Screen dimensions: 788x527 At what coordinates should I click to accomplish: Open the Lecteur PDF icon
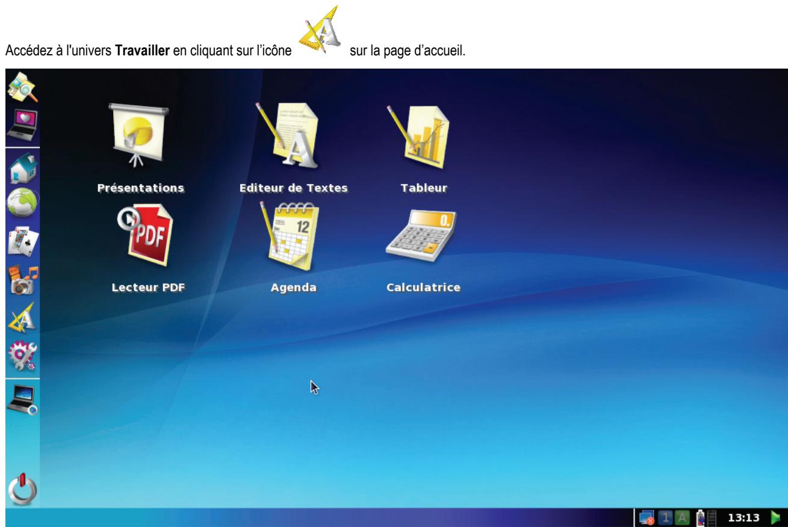coord(144,235)
